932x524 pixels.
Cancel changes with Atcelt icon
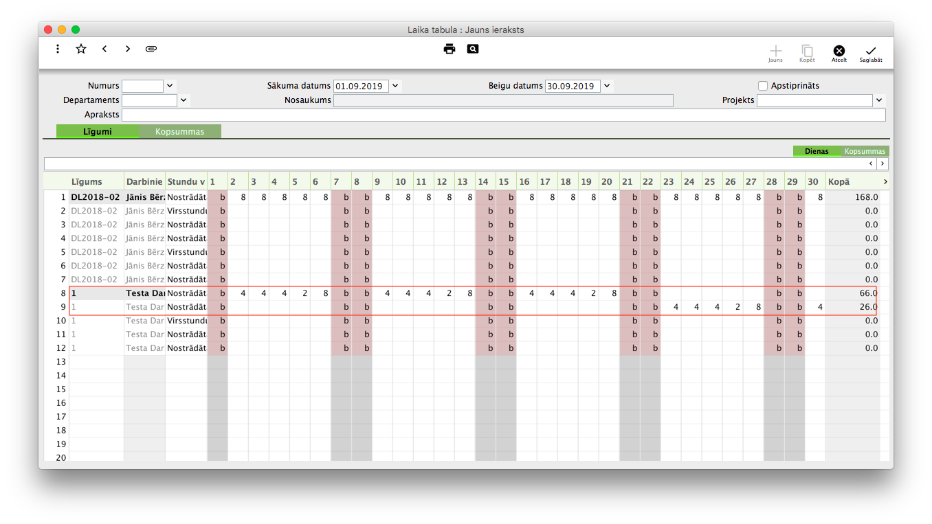click(x=839, y=52)
